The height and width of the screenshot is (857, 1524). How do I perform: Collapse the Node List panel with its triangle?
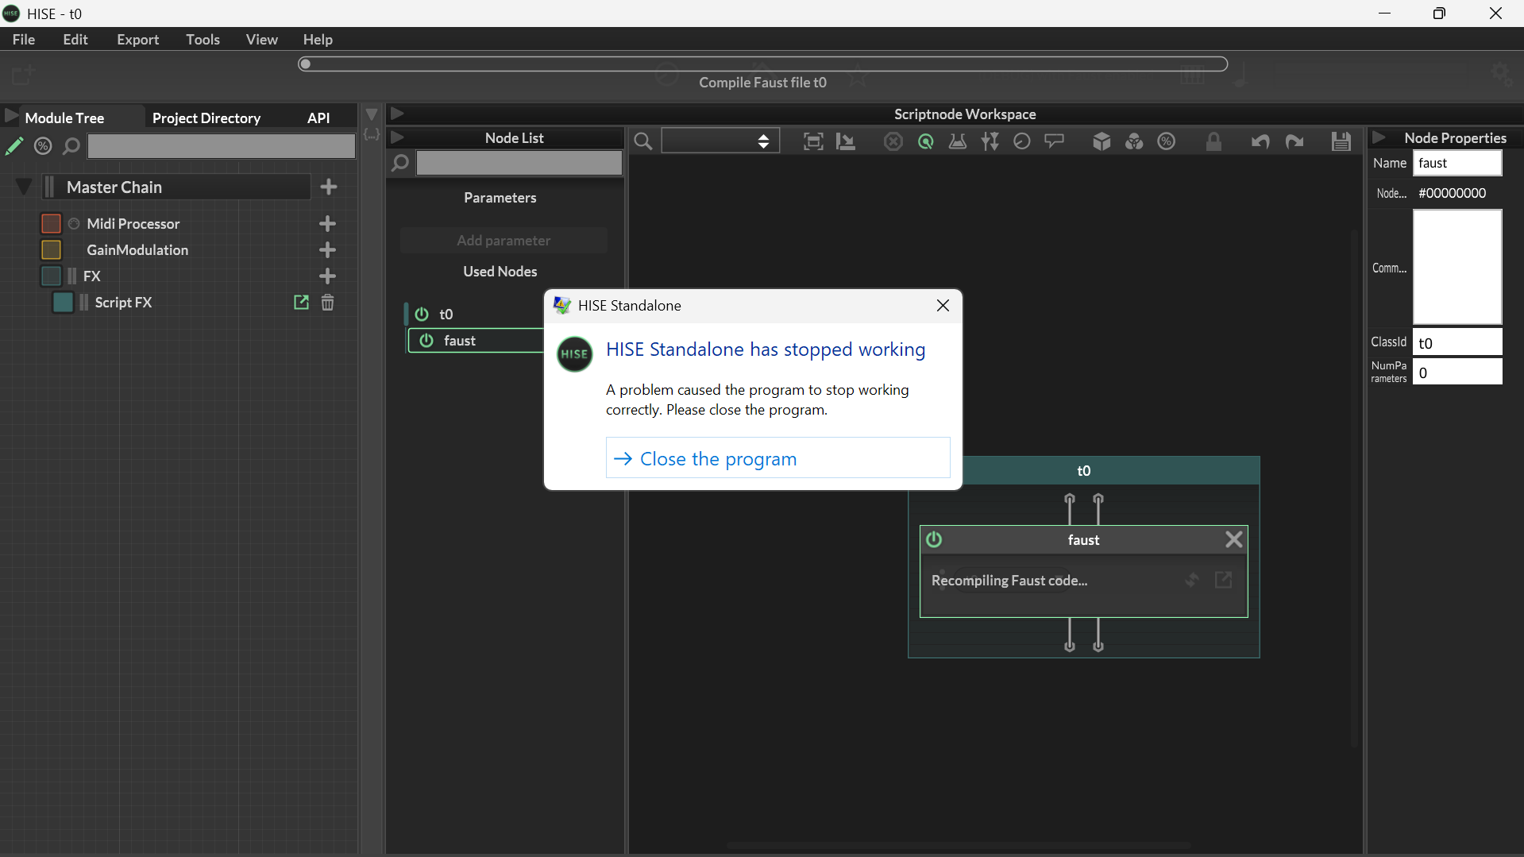(x=398, y=137)
